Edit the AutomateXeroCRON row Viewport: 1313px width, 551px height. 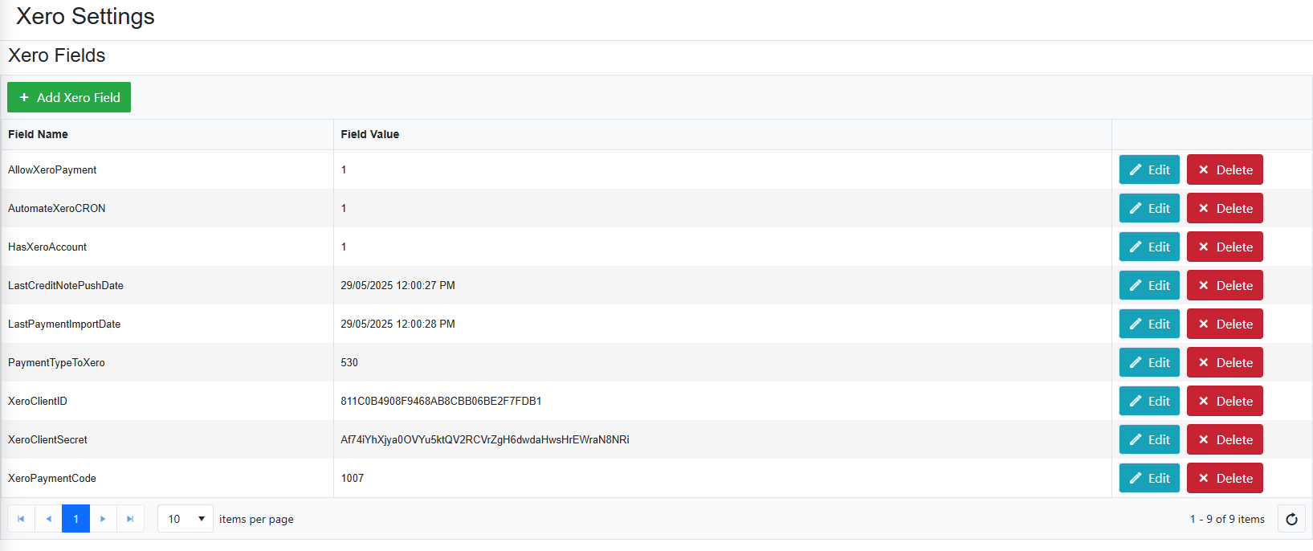tap(1149, 208)
